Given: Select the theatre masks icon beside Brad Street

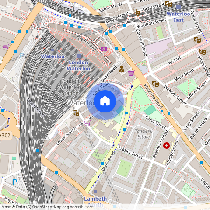Looking at the screenshot, I should (168, 4).
